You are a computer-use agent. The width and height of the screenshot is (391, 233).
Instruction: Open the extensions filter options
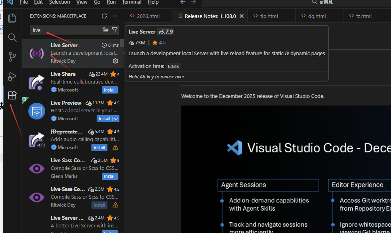coord(115,30)
